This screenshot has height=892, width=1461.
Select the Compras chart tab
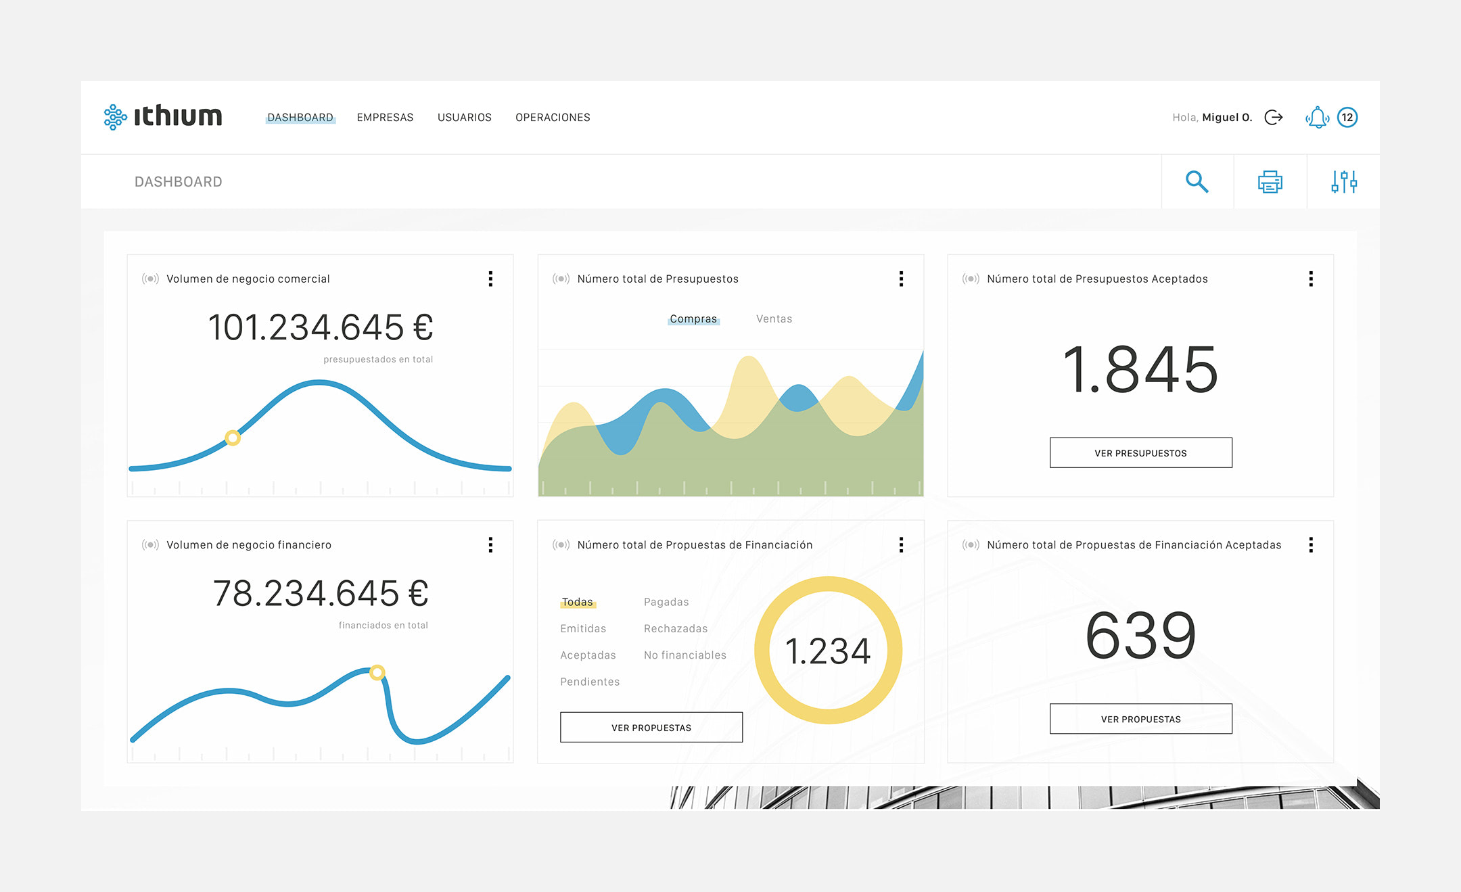coord(693,319)
